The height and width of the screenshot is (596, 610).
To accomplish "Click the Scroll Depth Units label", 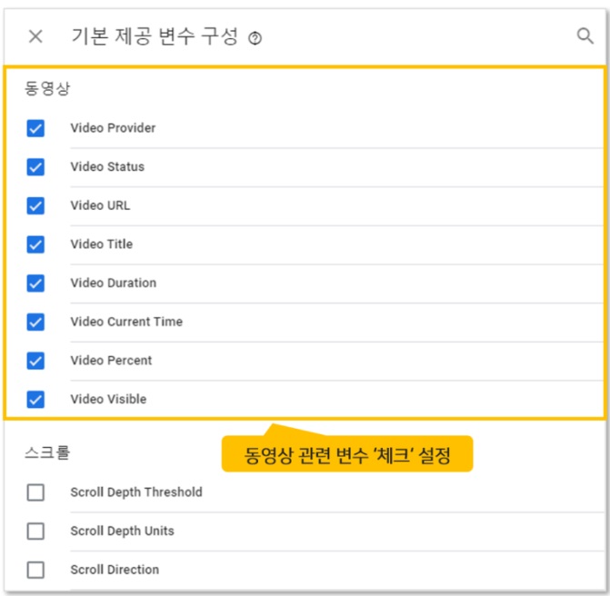I will [122, 531].
